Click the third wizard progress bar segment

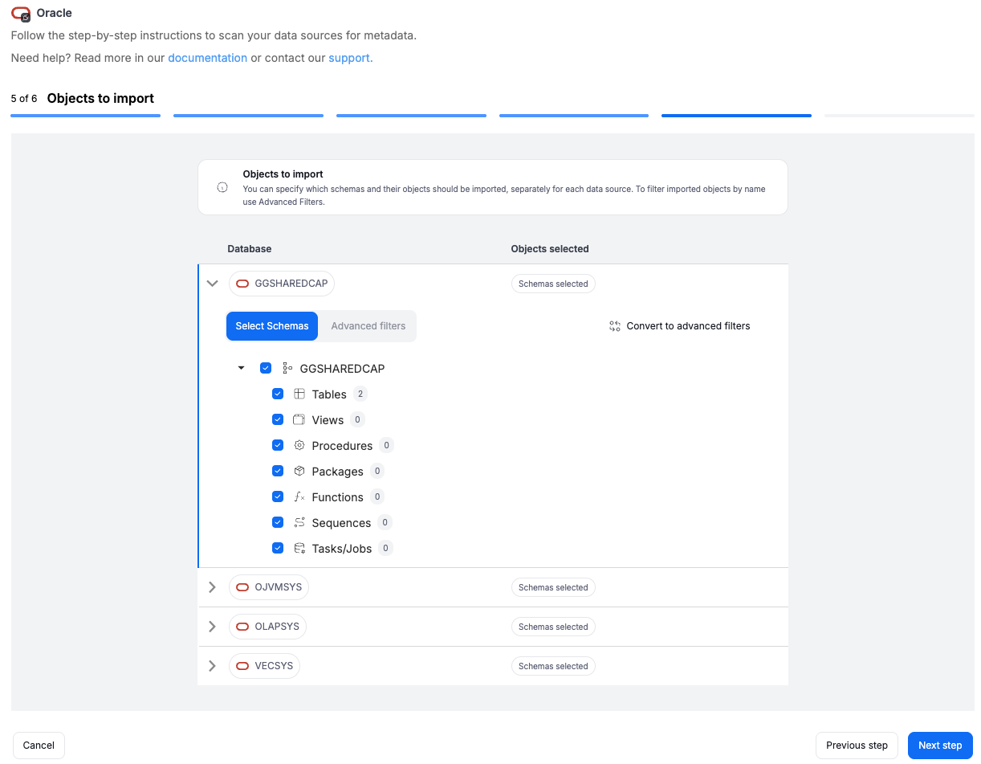click(411, 116)
